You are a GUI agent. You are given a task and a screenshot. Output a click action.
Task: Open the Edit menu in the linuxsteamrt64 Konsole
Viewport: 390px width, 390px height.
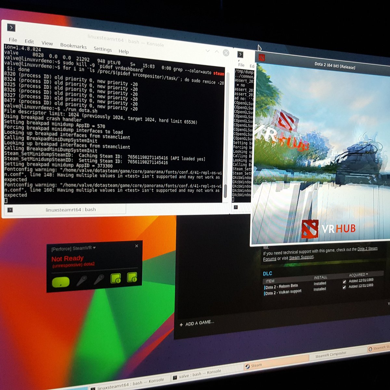tap(29, 41)
